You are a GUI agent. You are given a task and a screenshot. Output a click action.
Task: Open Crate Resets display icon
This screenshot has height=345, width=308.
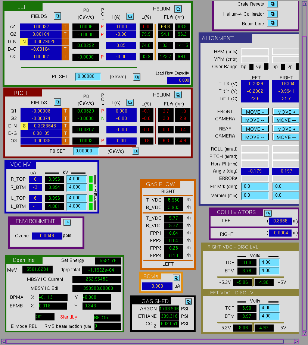pos(273,4)
